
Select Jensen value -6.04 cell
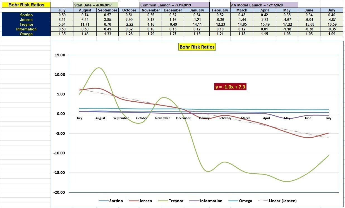pyautogui.click(x=309, y=20)
